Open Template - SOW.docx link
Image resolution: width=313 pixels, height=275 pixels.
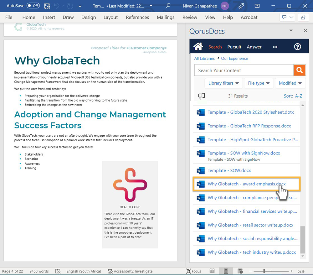point(229,171)
